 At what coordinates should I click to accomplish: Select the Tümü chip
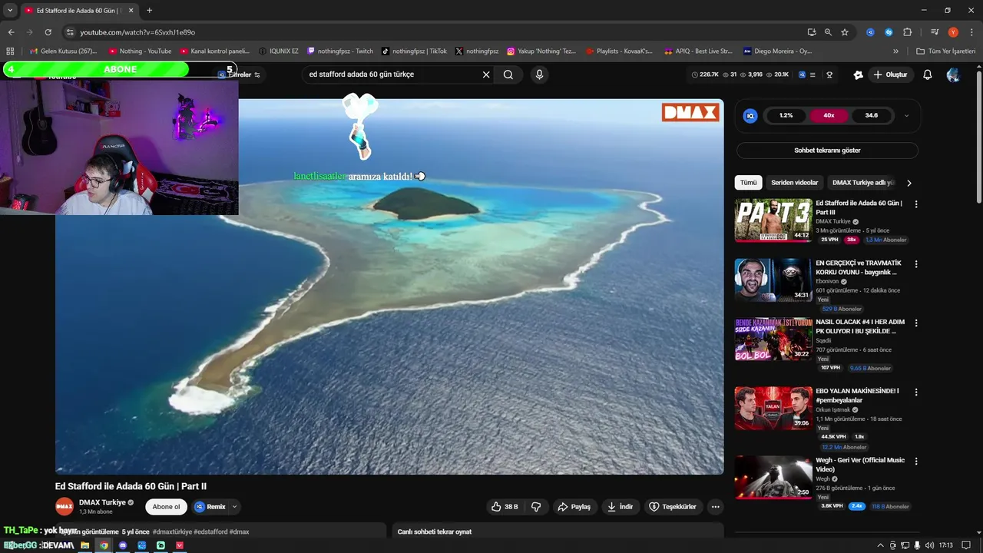(748, 183)
